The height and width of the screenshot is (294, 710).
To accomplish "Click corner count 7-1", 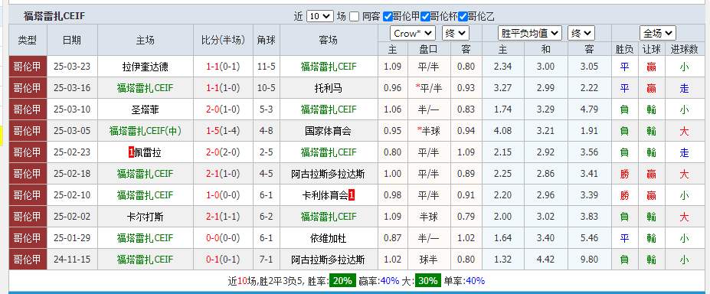I will pos(267,260).
